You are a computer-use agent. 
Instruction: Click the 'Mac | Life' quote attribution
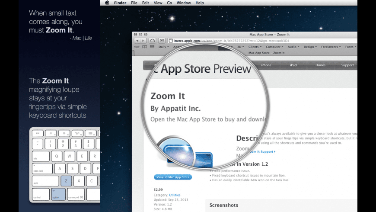tap(82, 38)
